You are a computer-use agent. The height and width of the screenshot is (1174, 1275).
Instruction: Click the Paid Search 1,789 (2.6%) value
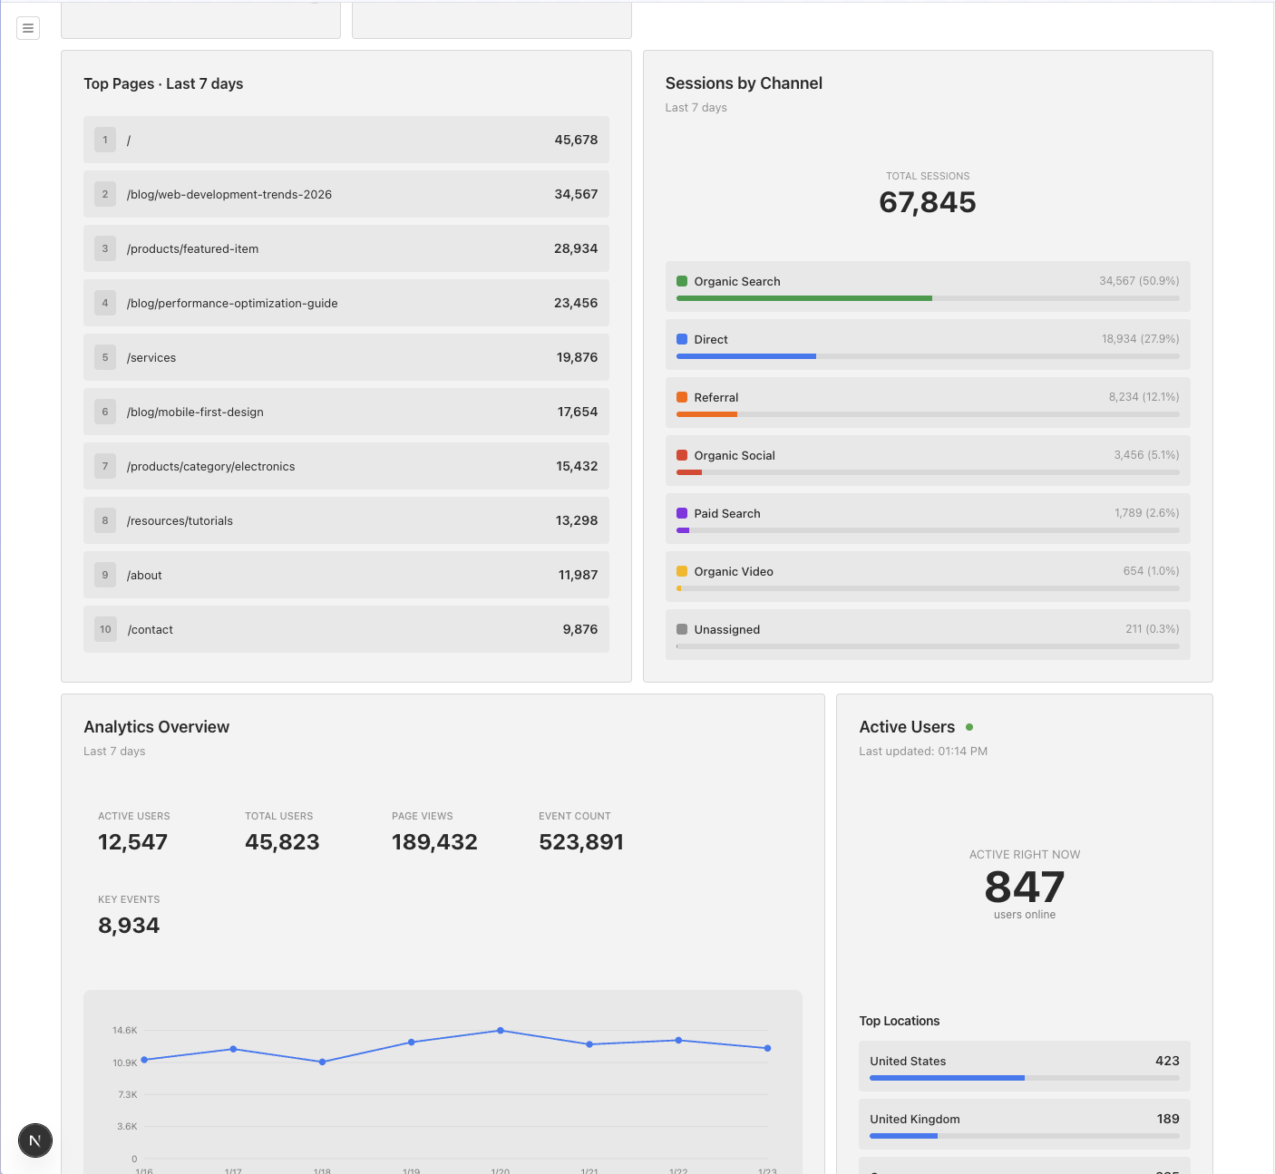coord(1147,513)
